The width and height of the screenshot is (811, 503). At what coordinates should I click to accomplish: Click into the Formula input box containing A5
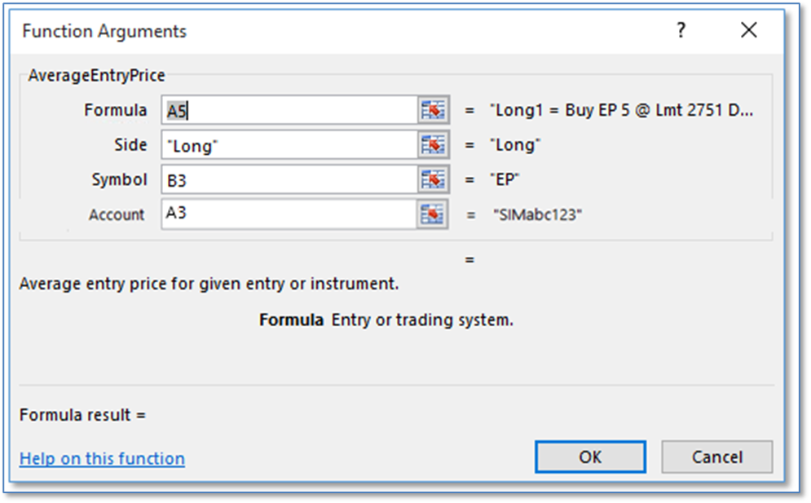click(x=289, y=110)
